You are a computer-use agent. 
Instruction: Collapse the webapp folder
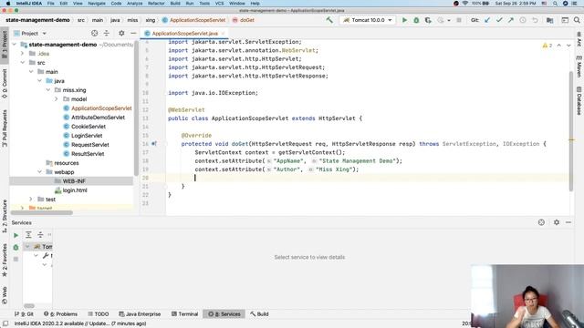tap(40, 172)
